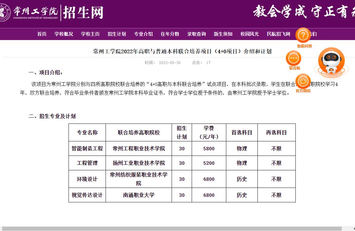Click the robot assistant mascot
Screen dimensions: 355x231
coord(331,61)
